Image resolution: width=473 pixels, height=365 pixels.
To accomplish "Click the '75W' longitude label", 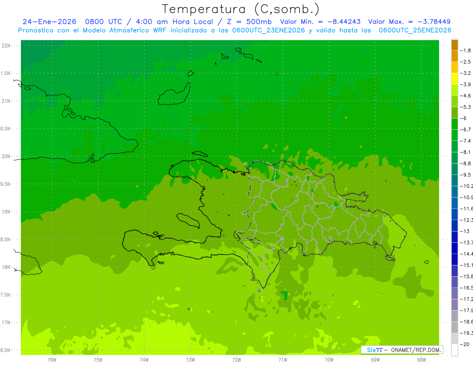I will 98,360.
